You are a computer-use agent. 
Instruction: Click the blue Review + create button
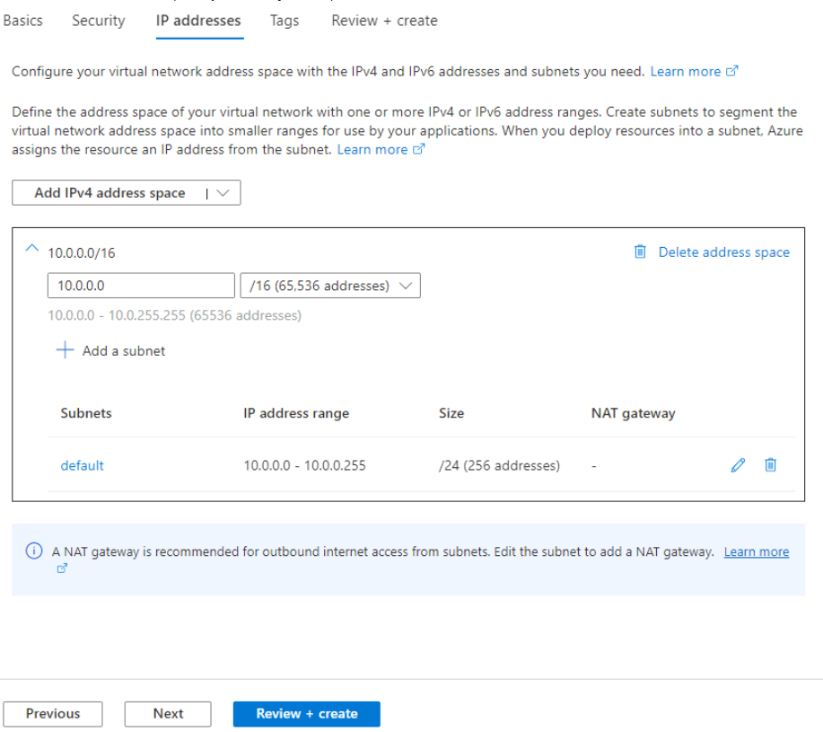307,714
